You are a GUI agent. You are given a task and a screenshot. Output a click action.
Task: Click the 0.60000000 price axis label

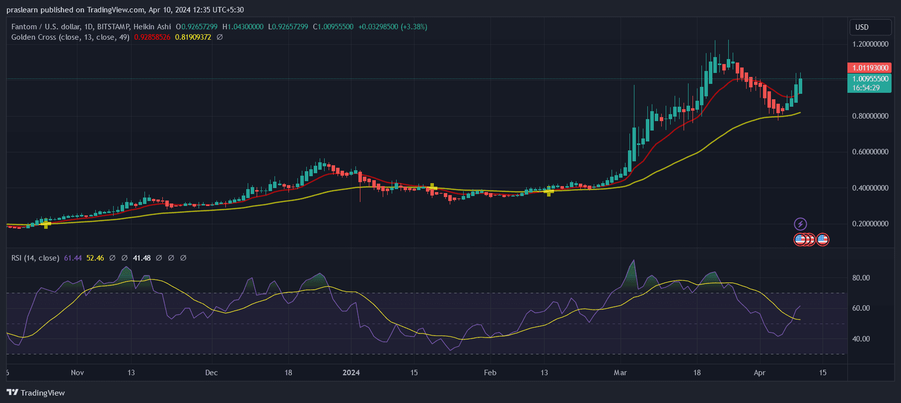coord(870,152)
